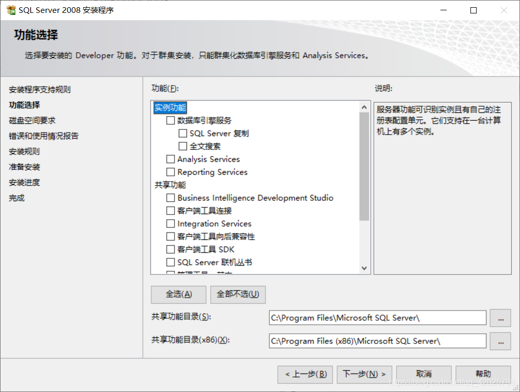Click the SQL Server setup title bar icon
The width and height of the screenshot is (520, 392).
click(11, 10)
